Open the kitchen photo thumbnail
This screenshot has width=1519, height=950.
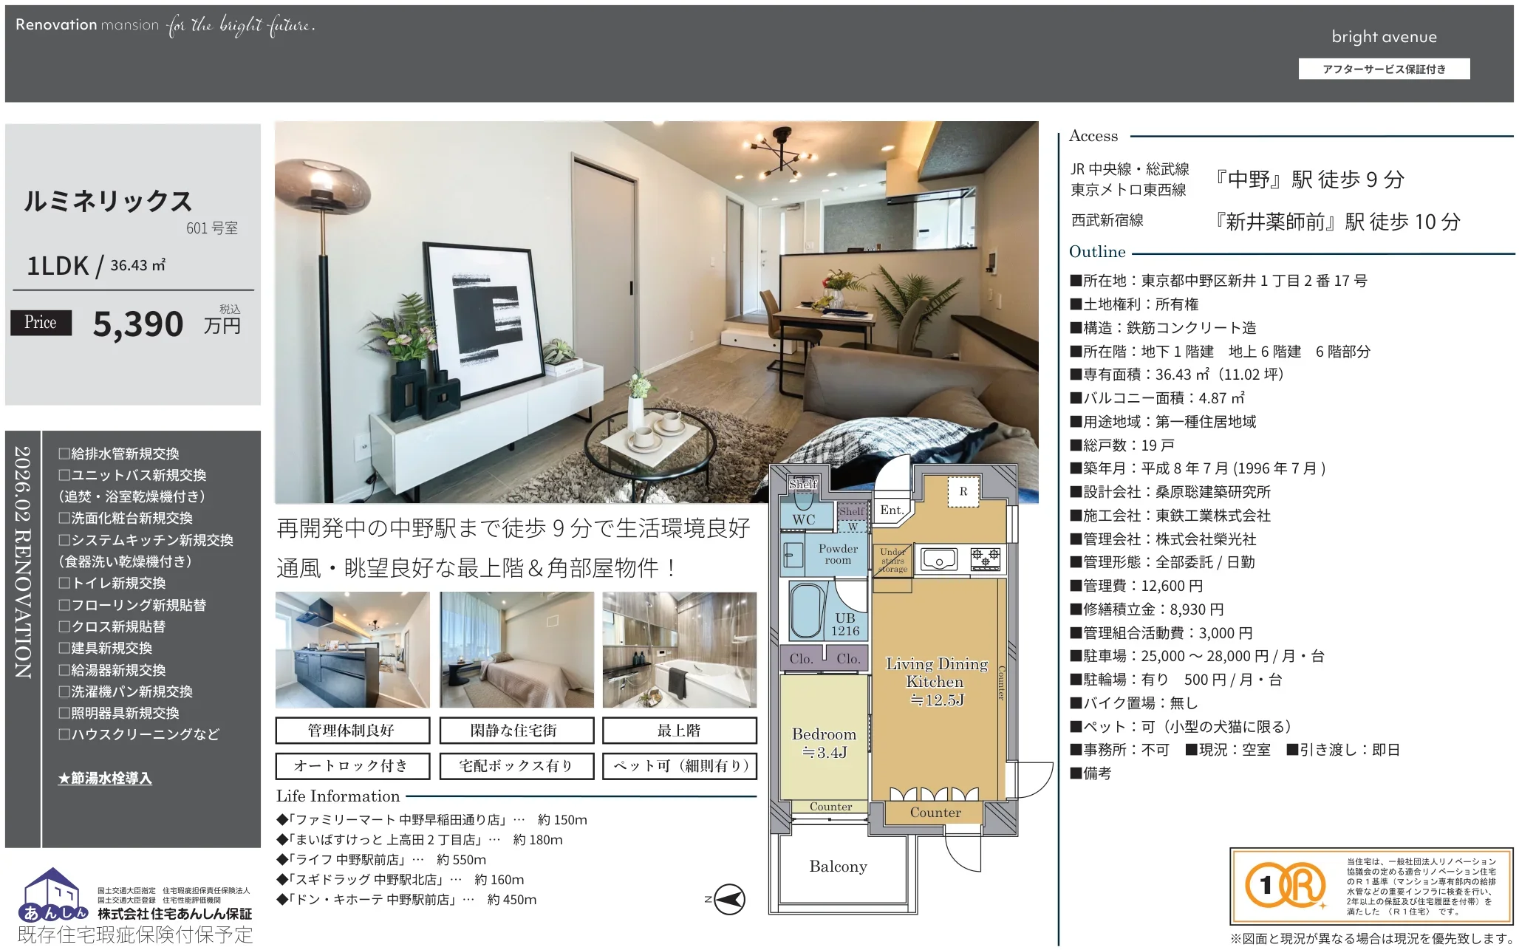point(352,649)
